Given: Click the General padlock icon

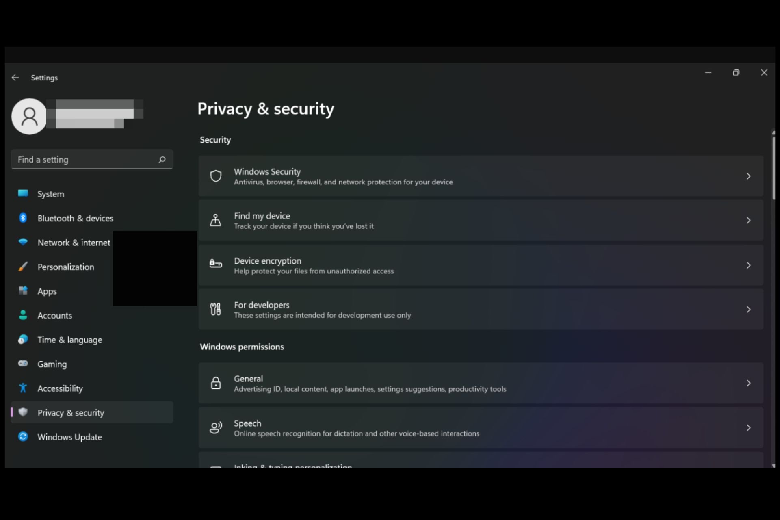Looking at the screenshot, I should click(x=216, y=383).
